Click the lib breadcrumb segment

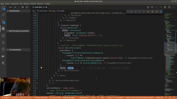[33, 11]
